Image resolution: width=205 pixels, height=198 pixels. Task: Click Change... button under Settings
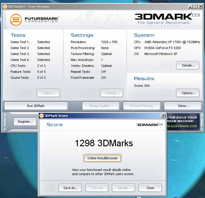[x=112, y=93]
